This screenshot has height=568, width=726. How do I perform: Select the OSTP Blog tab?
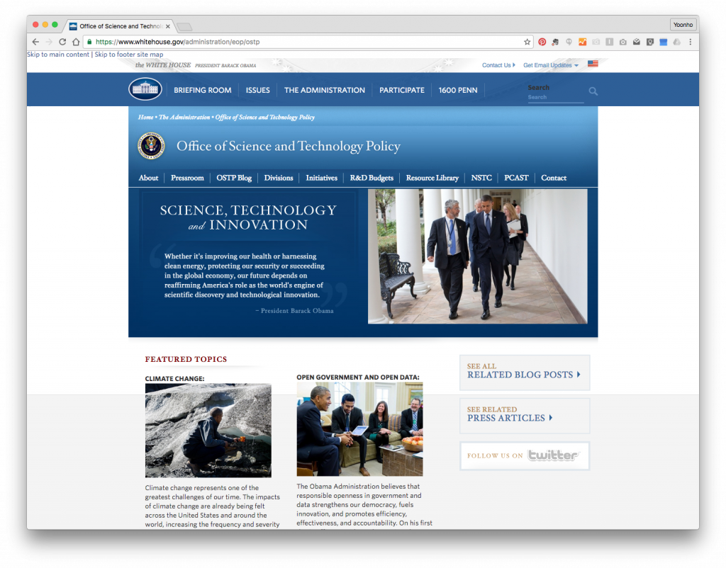pos(234,178)
